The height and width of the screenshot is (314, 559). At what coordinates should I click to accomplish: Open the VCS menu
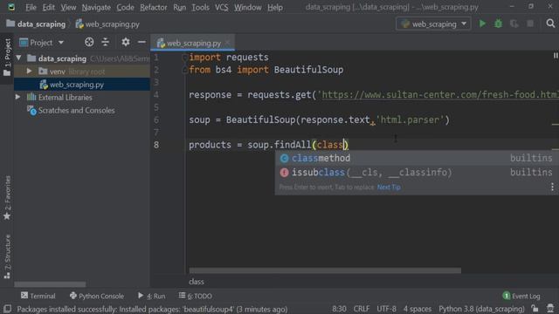[x=221, y=7]
